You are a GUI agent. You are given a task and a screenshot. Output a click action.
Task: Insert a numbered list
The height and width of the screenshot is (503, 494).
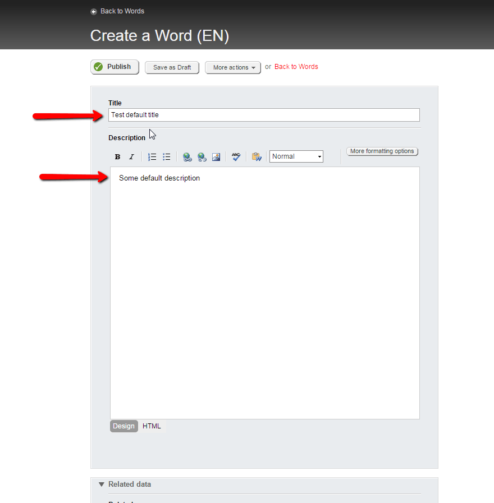click(x=152, y=157)
